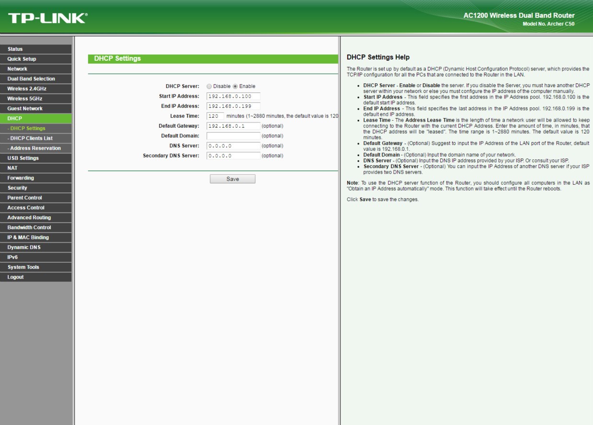Click the Default Gateway field
The height and width of the screenshot is (425, 593).
[233, 126]
